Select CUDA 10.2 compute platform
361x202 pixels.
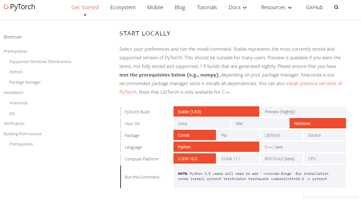tap(195, 159)
